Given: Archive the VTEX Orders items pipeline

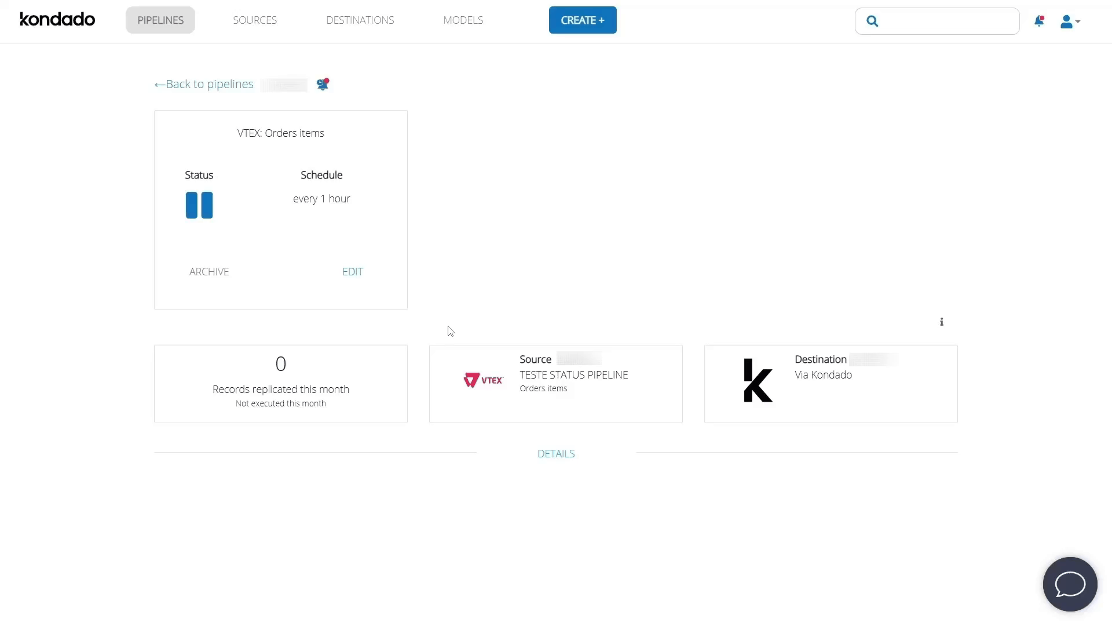Looking at the screenshot, I should point(209,272).
